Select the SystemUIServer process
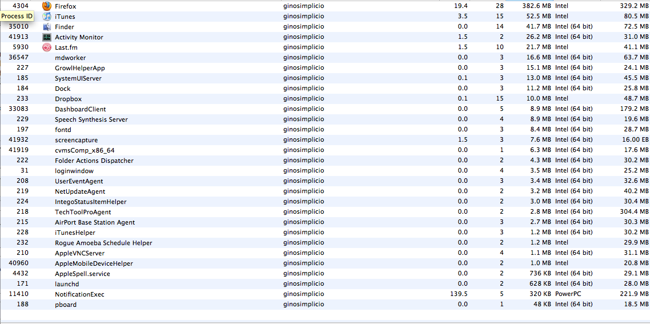 pyautogui.click(x=325, y=78)
